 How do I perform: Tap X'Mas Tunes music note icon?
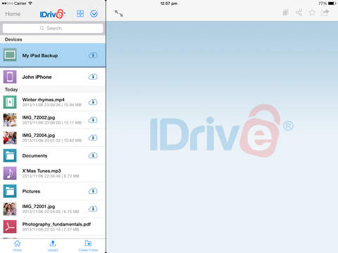[x=10, y=174]
